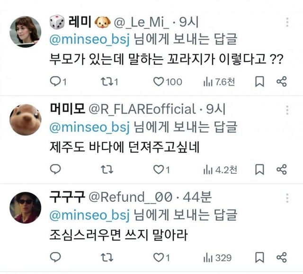
Task: Retweet 머미모's reply
Action: (108, 170)
